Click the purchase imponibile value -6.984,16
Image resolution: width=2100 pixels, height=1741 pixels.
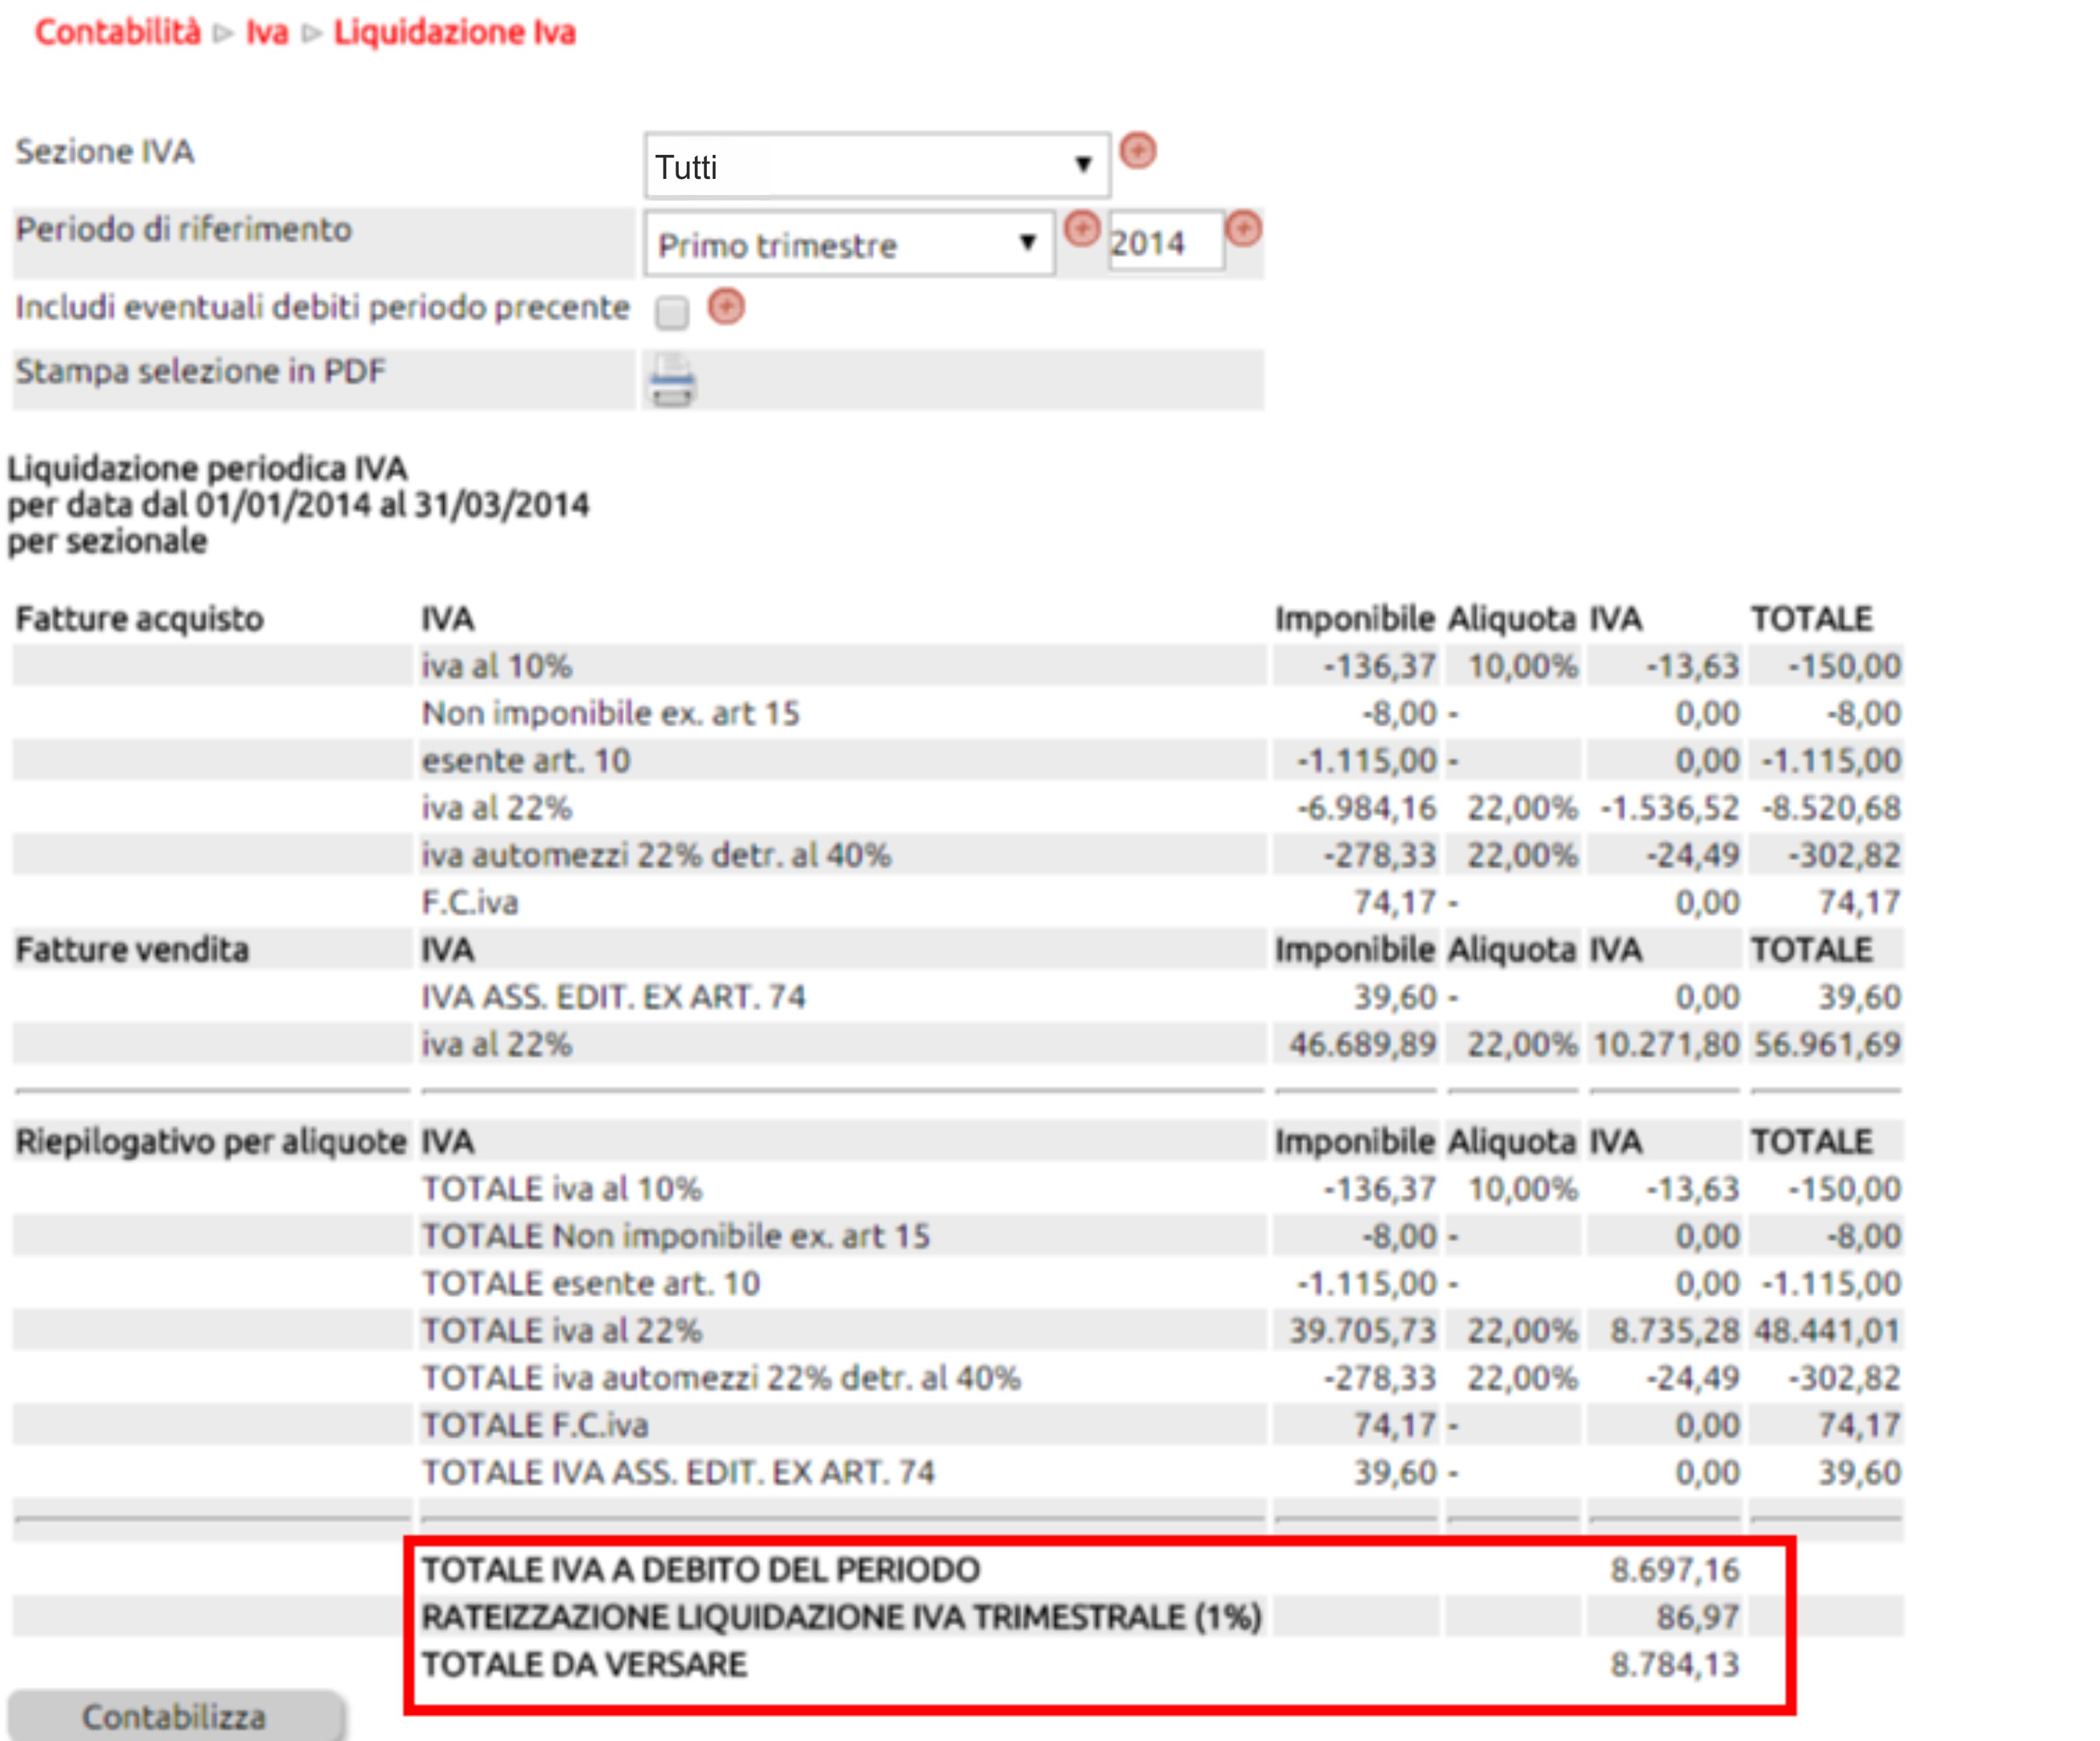point(1367,808)
